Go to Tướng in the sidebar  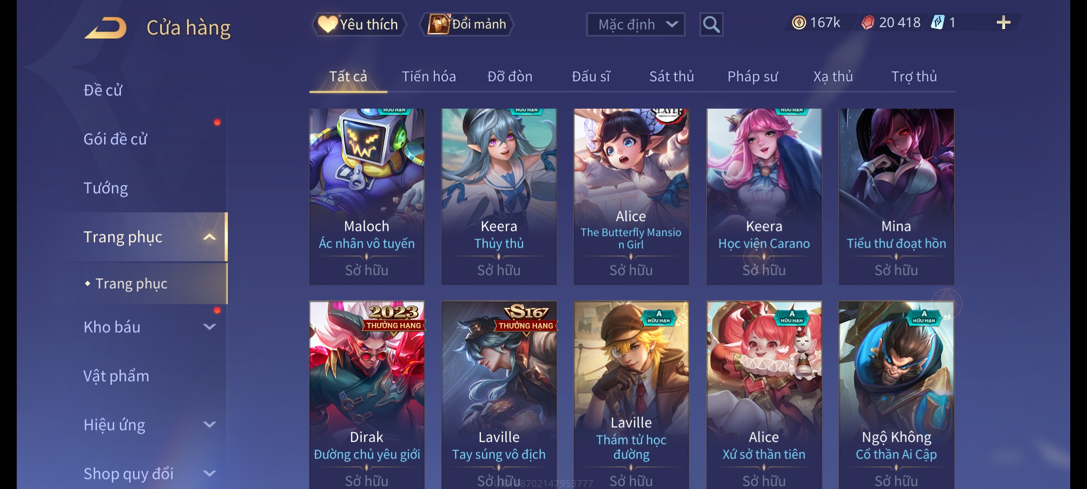[106, 188]
